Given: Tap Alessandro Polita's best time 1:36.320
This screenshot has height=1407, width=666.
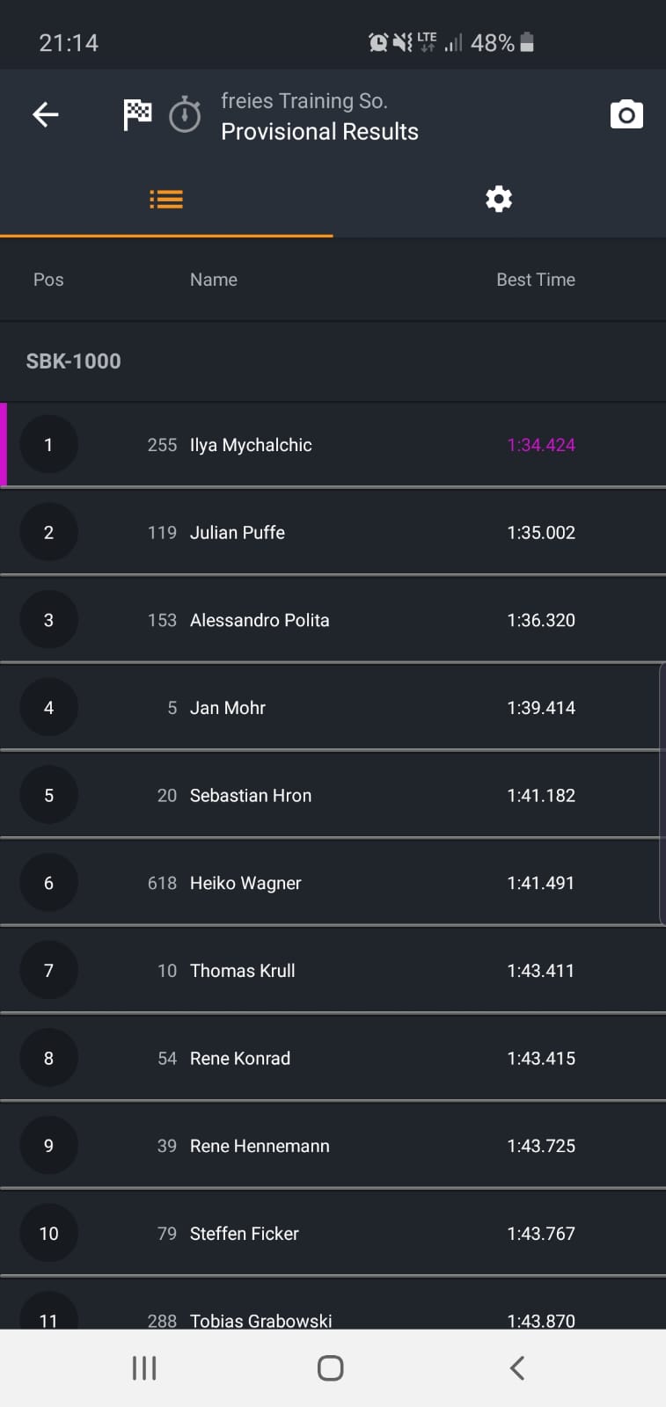Looking at the screenshot, I should point(540,621).
